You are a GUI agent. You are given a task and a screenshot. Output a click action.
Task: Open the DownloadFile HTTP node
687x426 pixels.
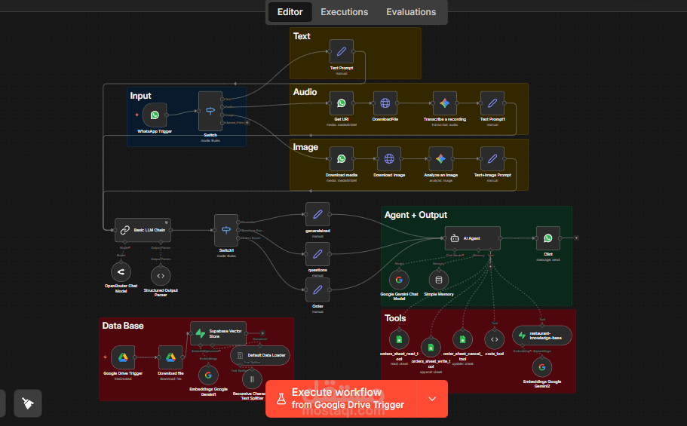click(385, 103)
